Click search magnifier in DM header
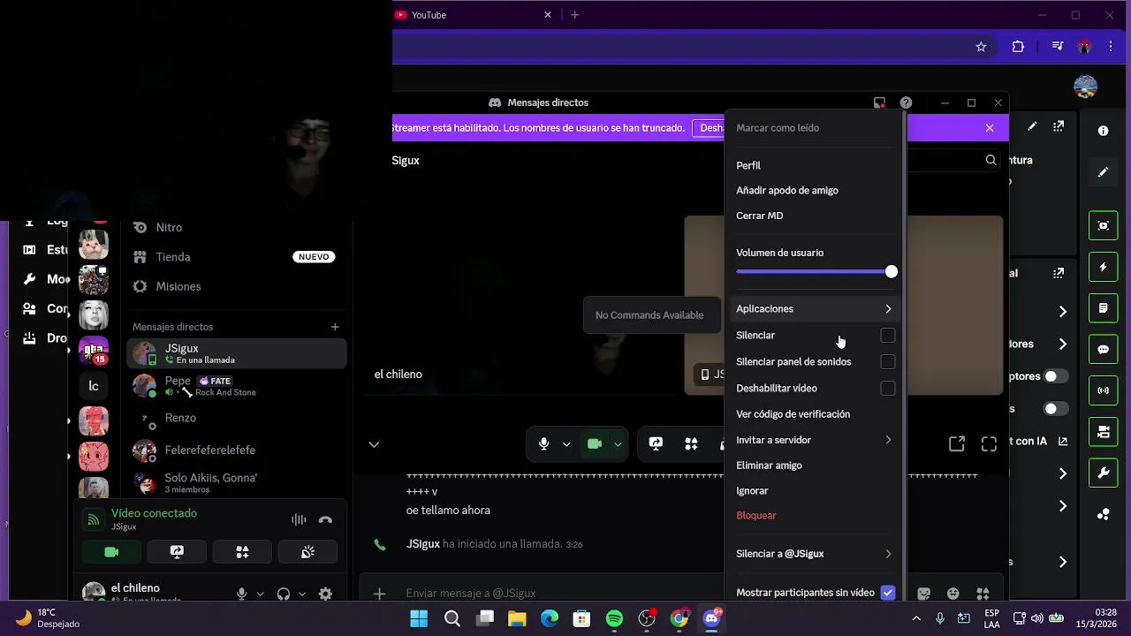The width and height of the screenshot is (1131, 636). click(991, 160)
